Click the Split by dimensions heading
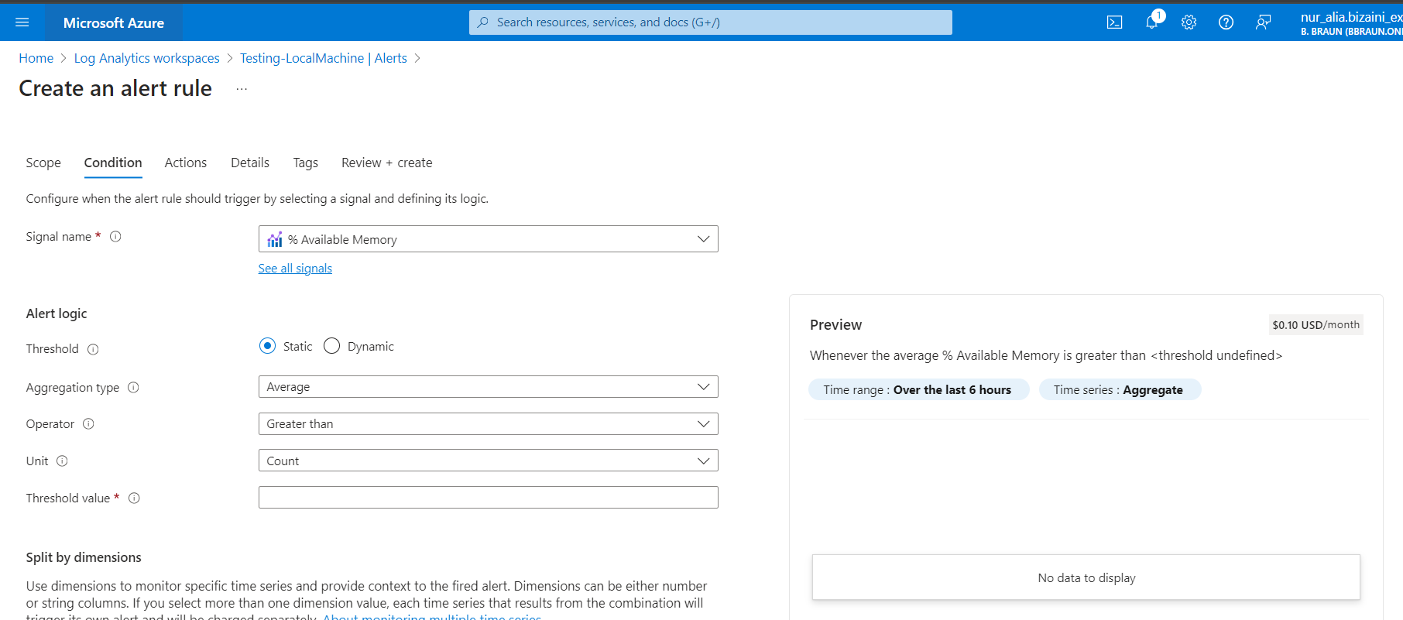 pos(84,557)
